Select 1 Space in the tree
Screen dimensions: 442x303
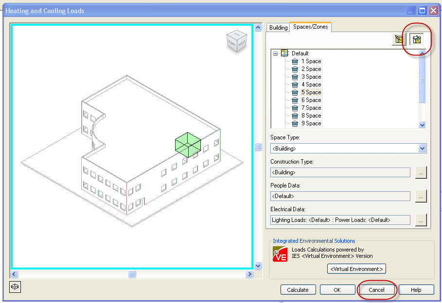coord(311,61)
